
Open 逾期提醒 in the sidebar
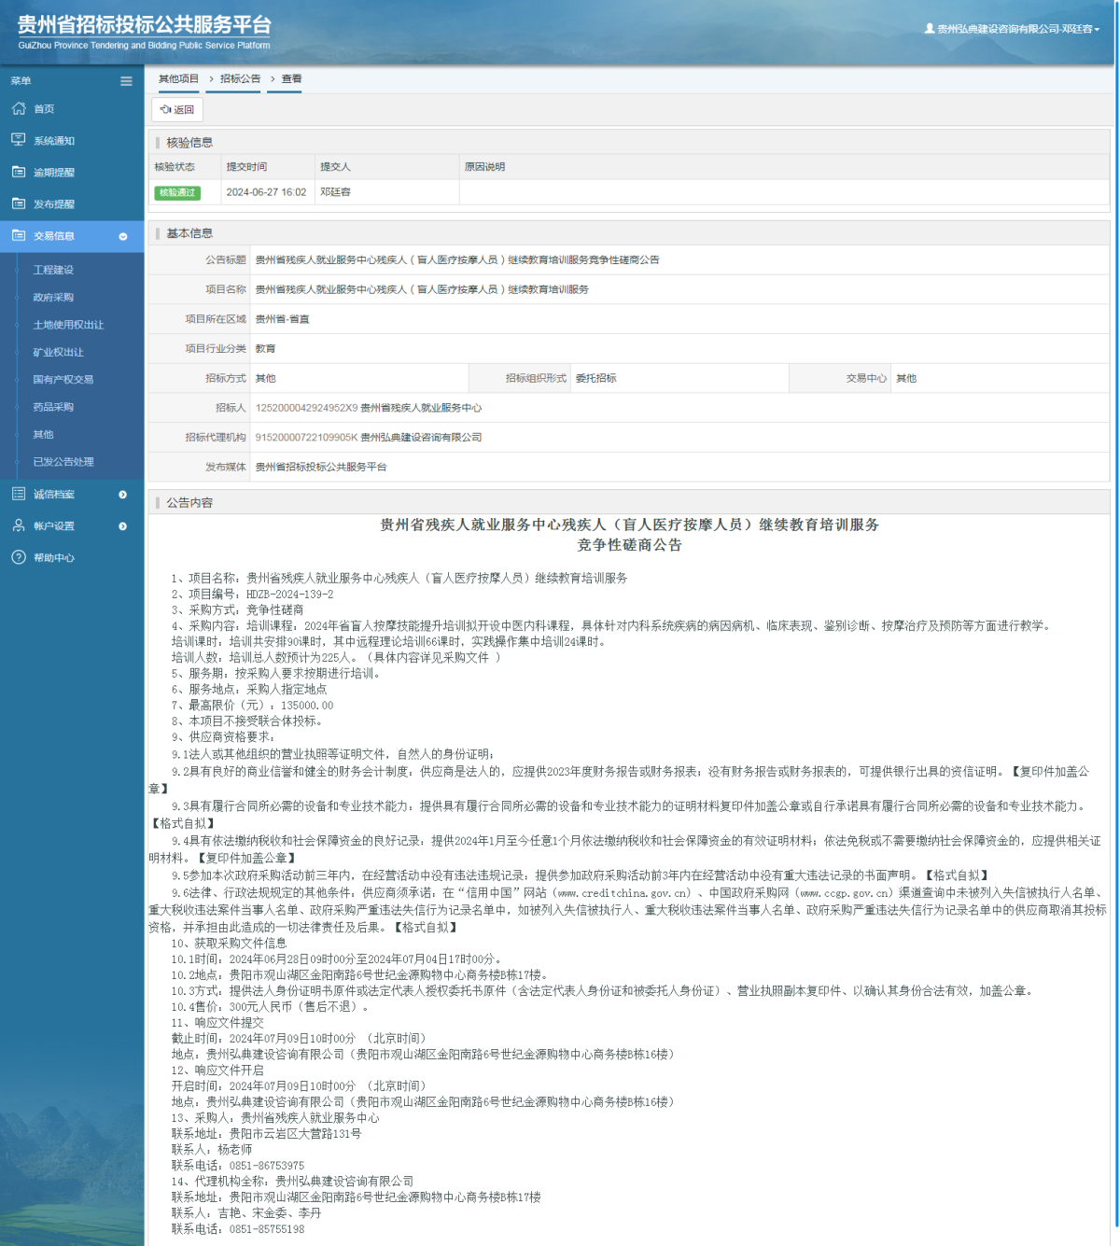point(54,173)
